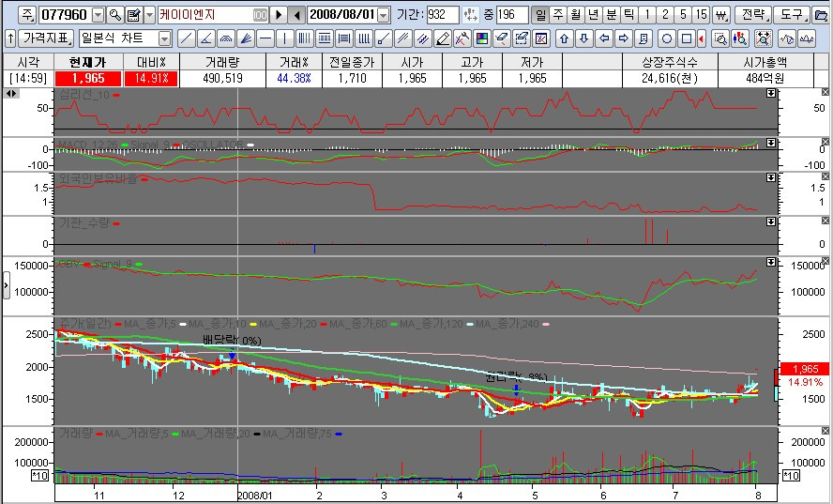Click the eraser delete-line tool
This screenshot has width=833, height=504.
502,38
